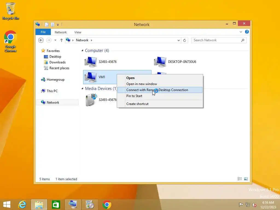The image size is (280, 210).
Task: Launch Google Chrome from desktop shortcut
Action: click(x=11, y=42)
